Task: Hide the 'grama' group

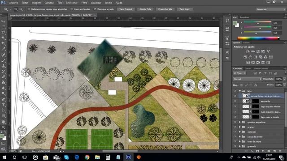Action: coord(235,127)
